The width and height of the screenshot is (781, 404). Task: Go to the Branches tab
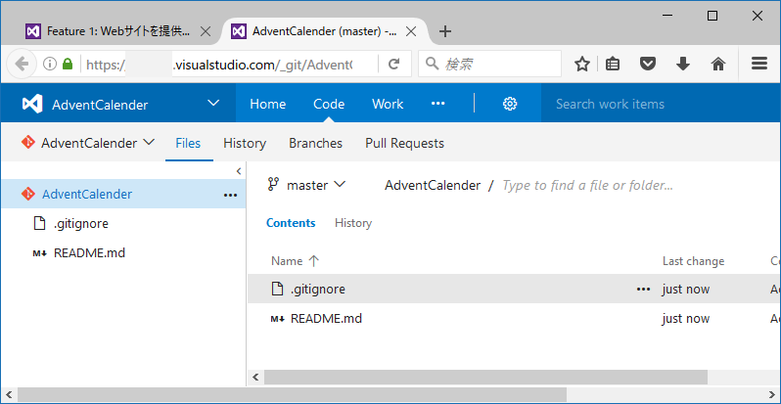[315, 143]
